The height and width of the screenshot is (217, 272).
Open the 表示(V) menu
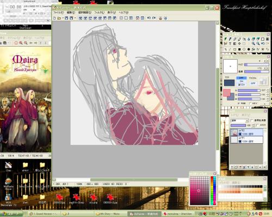click(112, 12)
